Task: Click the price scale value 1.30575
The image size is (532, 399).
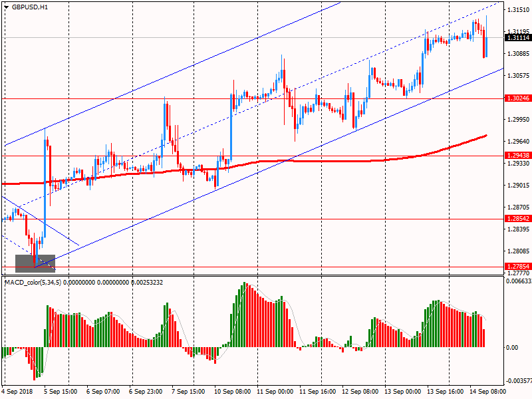Action: (x=519, y=76)
